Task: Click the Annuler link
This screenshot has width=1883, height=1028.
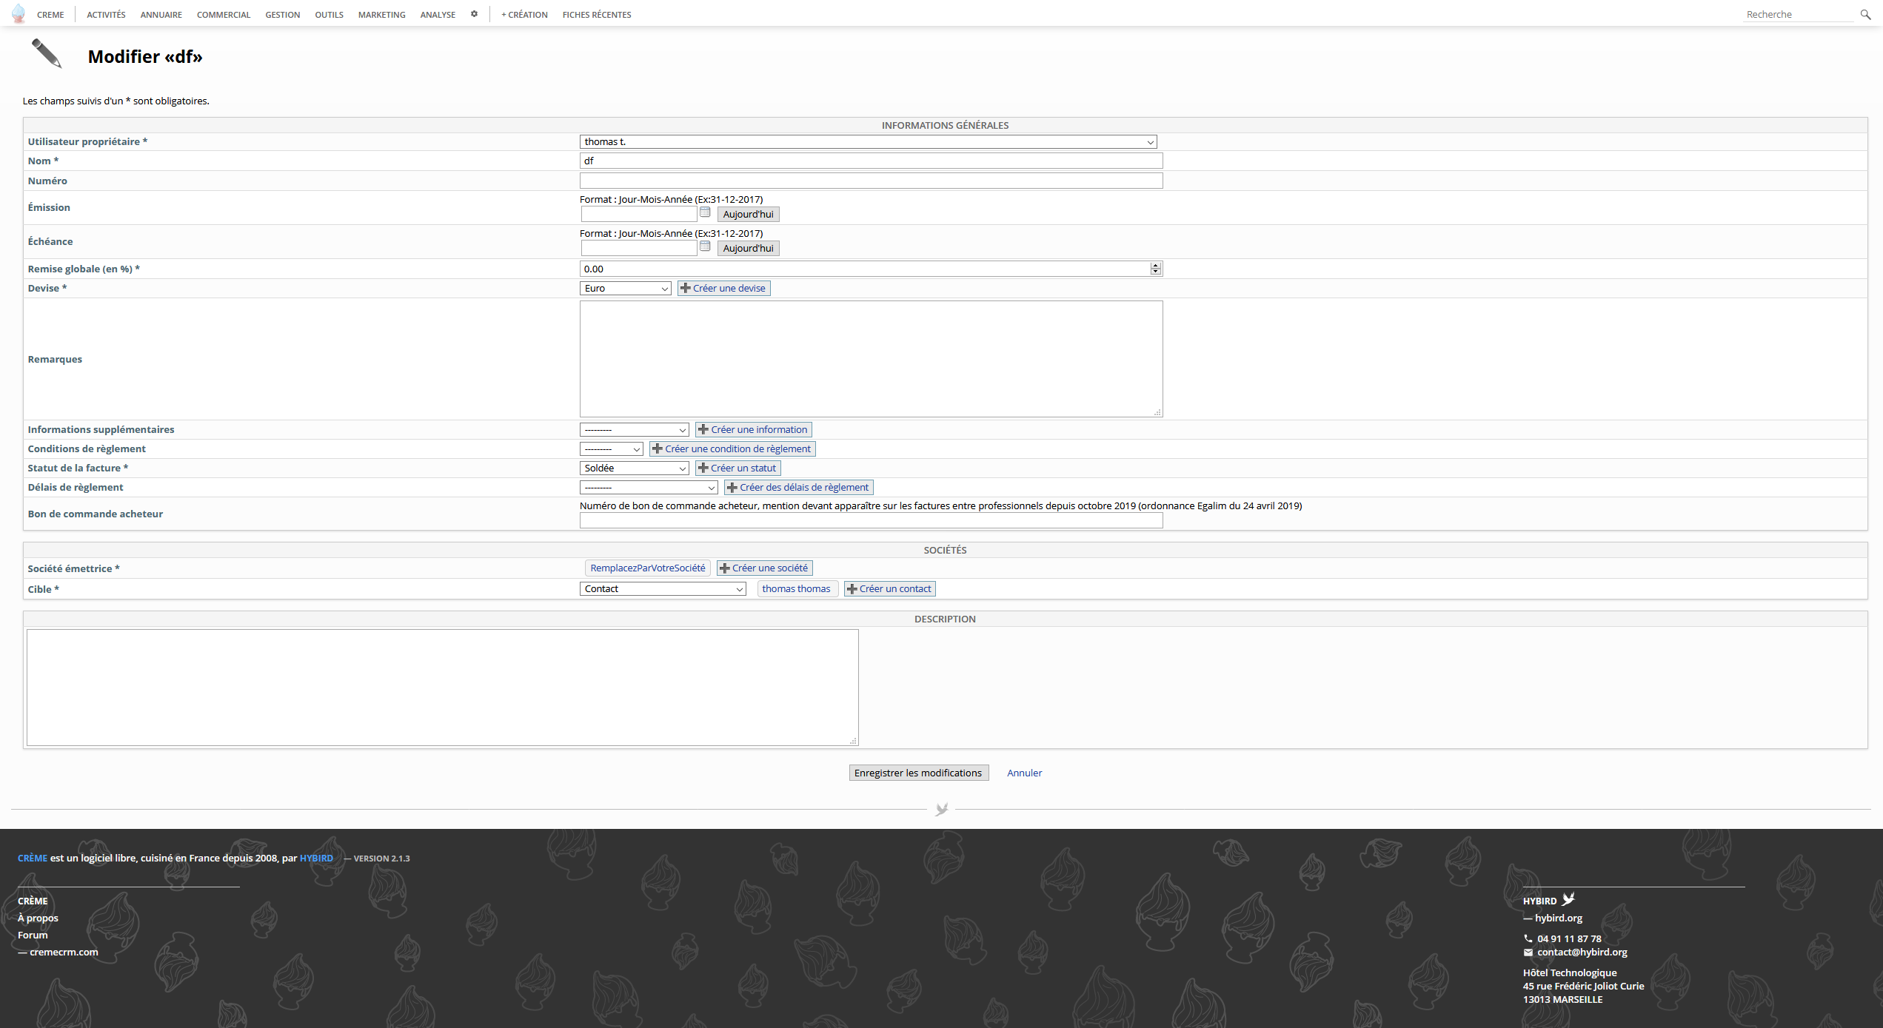Action: 1024,773
